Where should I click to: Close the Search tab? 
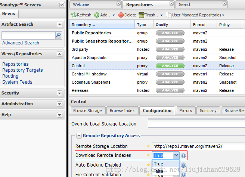(x=224, y=4)
